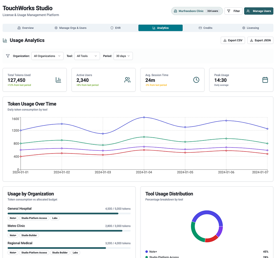Click the Studio Builder tag under Metro Clinic
The width and height of the screenshot is (277, 258).
(x=29, y=235)
